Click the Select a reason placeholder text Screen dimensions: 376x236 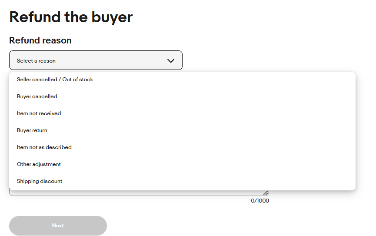pyautogui.click(x=37, y=61)
